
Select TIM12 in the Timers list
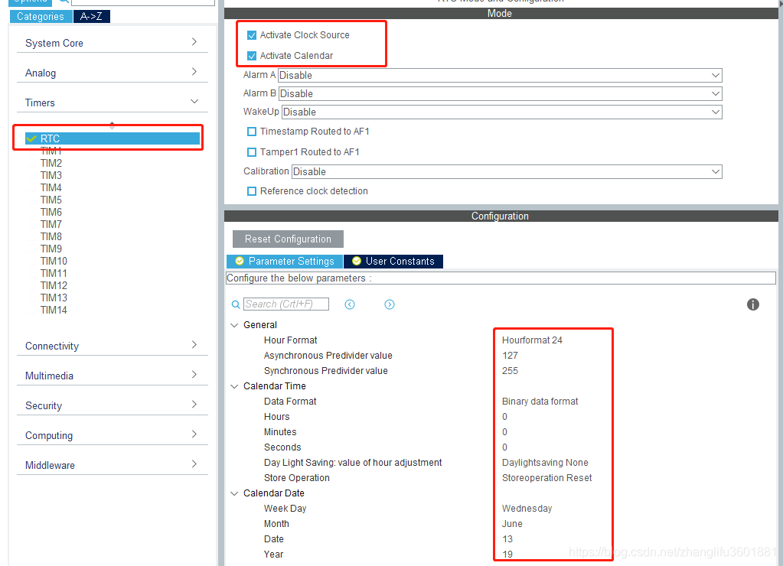[54, 285]
